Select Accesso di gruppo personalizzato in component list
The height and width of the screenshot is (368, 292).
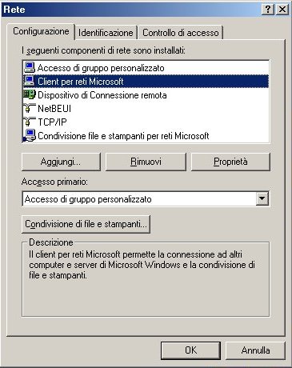coord(146,67)
